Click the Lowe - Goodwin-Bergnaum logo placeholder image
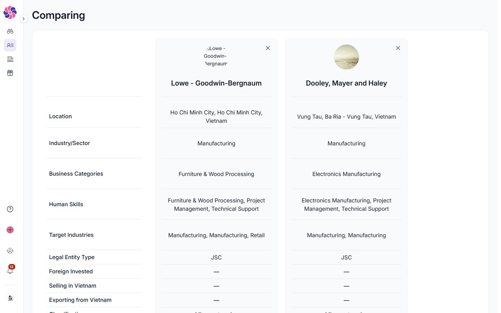Viewport: 501px width, 313px height. [x=216, y=56]
